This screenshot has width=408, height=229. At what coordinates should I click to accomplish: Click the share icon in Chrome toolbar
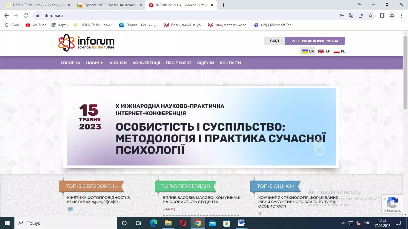coord(361,15)
